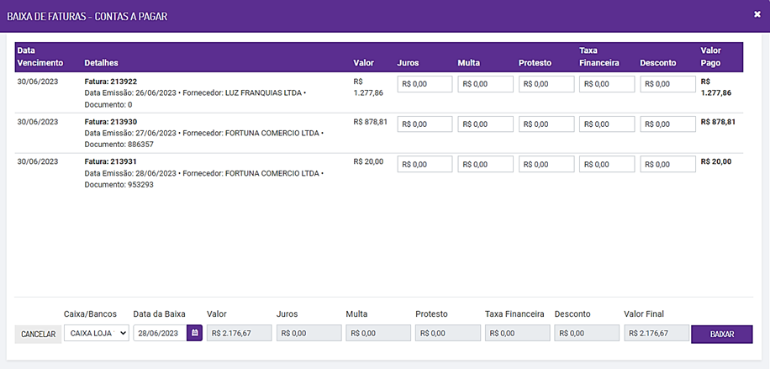Click the BAIXAR button

point(721,334)
